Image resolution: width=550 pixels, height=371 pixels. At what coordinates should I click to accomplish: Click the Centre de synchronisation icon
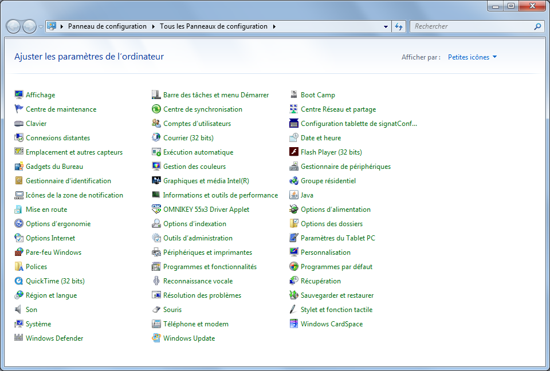pos(156,109)
